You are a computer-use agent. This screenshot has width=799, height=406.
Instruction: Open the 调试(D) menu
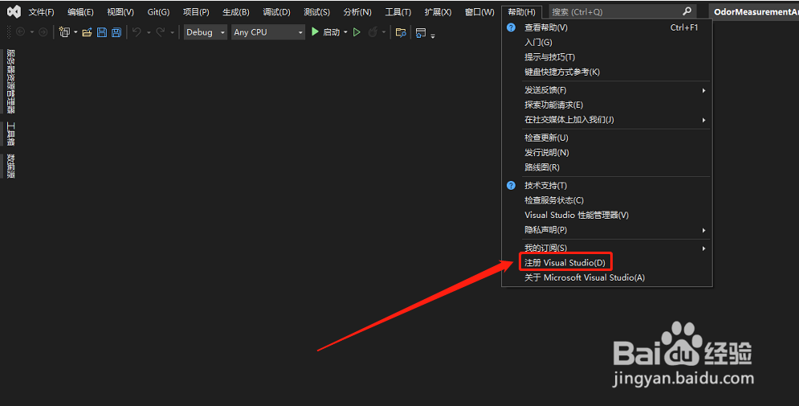pos(277,12)
